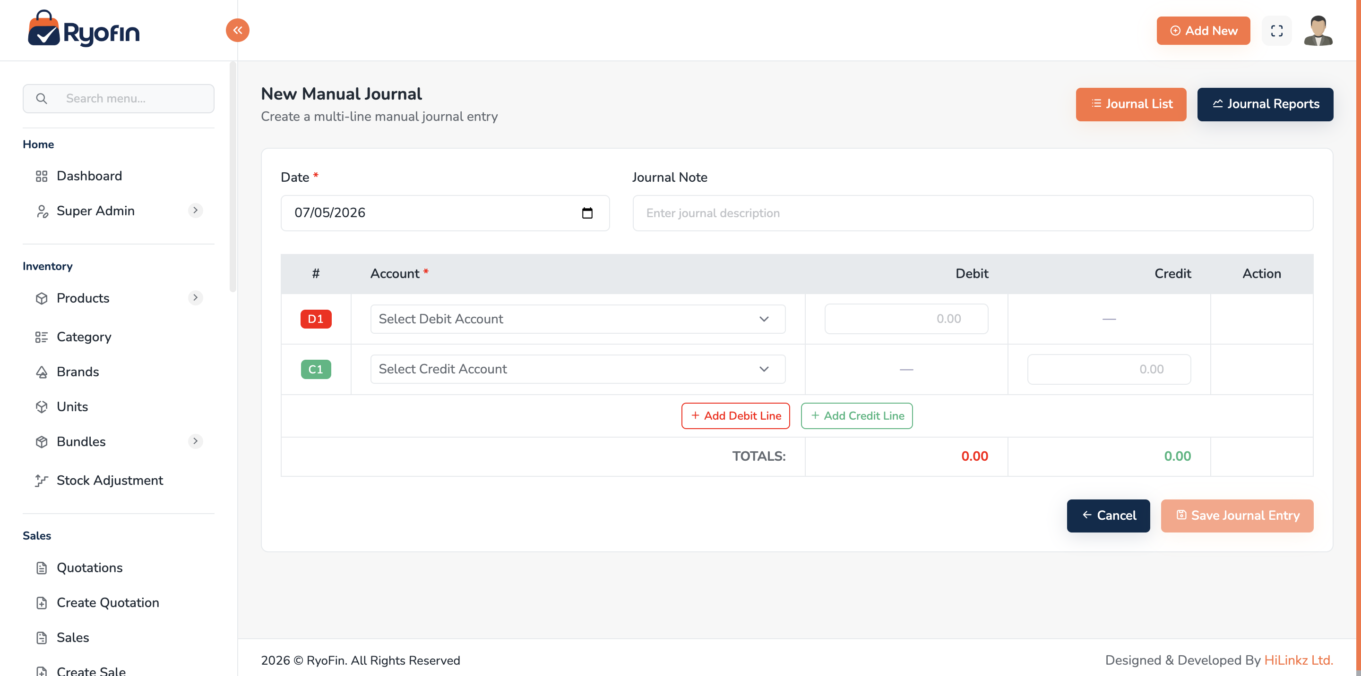Screen dimensions: 1361x676
Task: Click the sidebar scrollbar
Action: [233, 177]
